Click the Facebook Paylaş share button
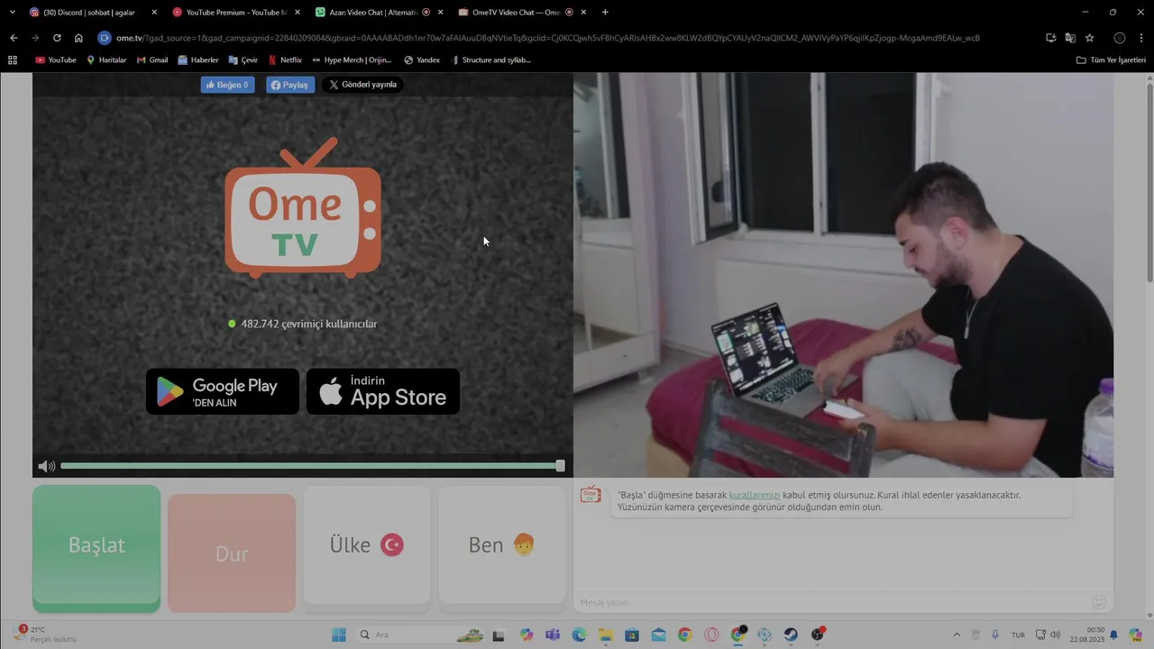Image resolution: width=1154 pixels, height=649 pixels. 290,85
